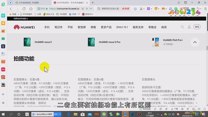The image size is (208, 117).
Task: Open the 服务支持 menu
Action: point(138,27)
